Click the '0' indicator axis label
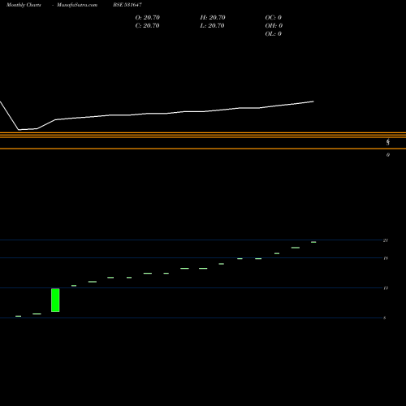Image resolution: width=406 pixels, height=406 pixels. click(x=388, y=155)
